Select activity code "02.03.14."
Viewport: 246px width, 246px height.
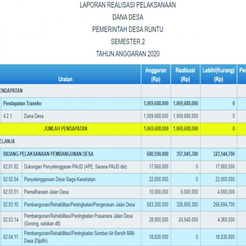[11, 220]
